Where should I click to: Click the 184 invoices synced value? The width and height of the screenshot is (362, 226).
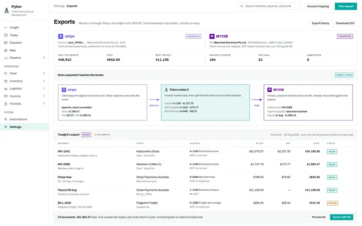(x=212, y=60)
